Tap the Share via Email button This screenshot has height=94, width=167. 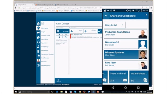pyautogui.click(x=118, y=77)
